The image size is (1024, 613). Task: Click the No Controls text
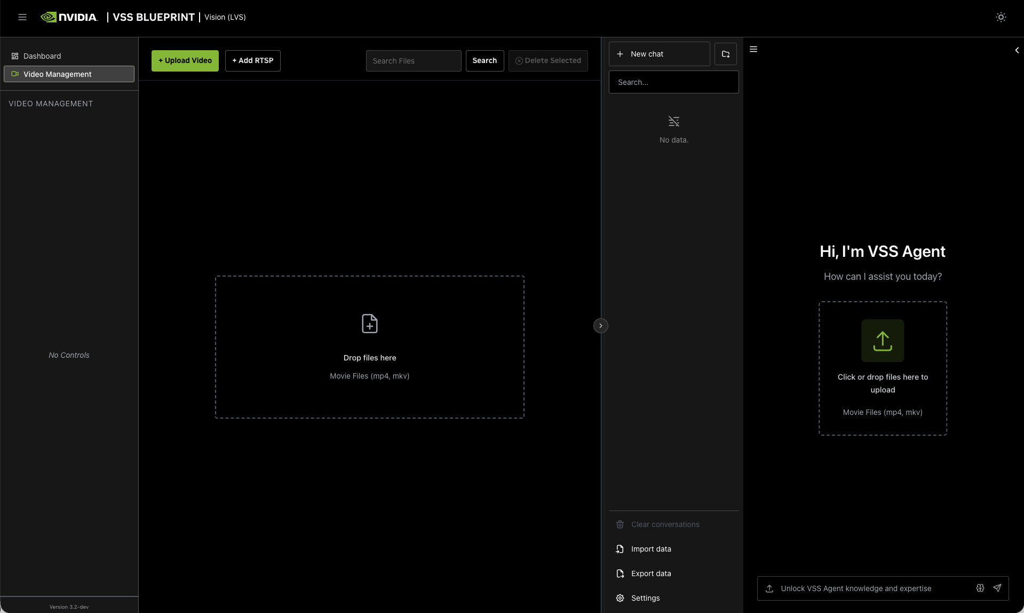(x=69, y=355)
